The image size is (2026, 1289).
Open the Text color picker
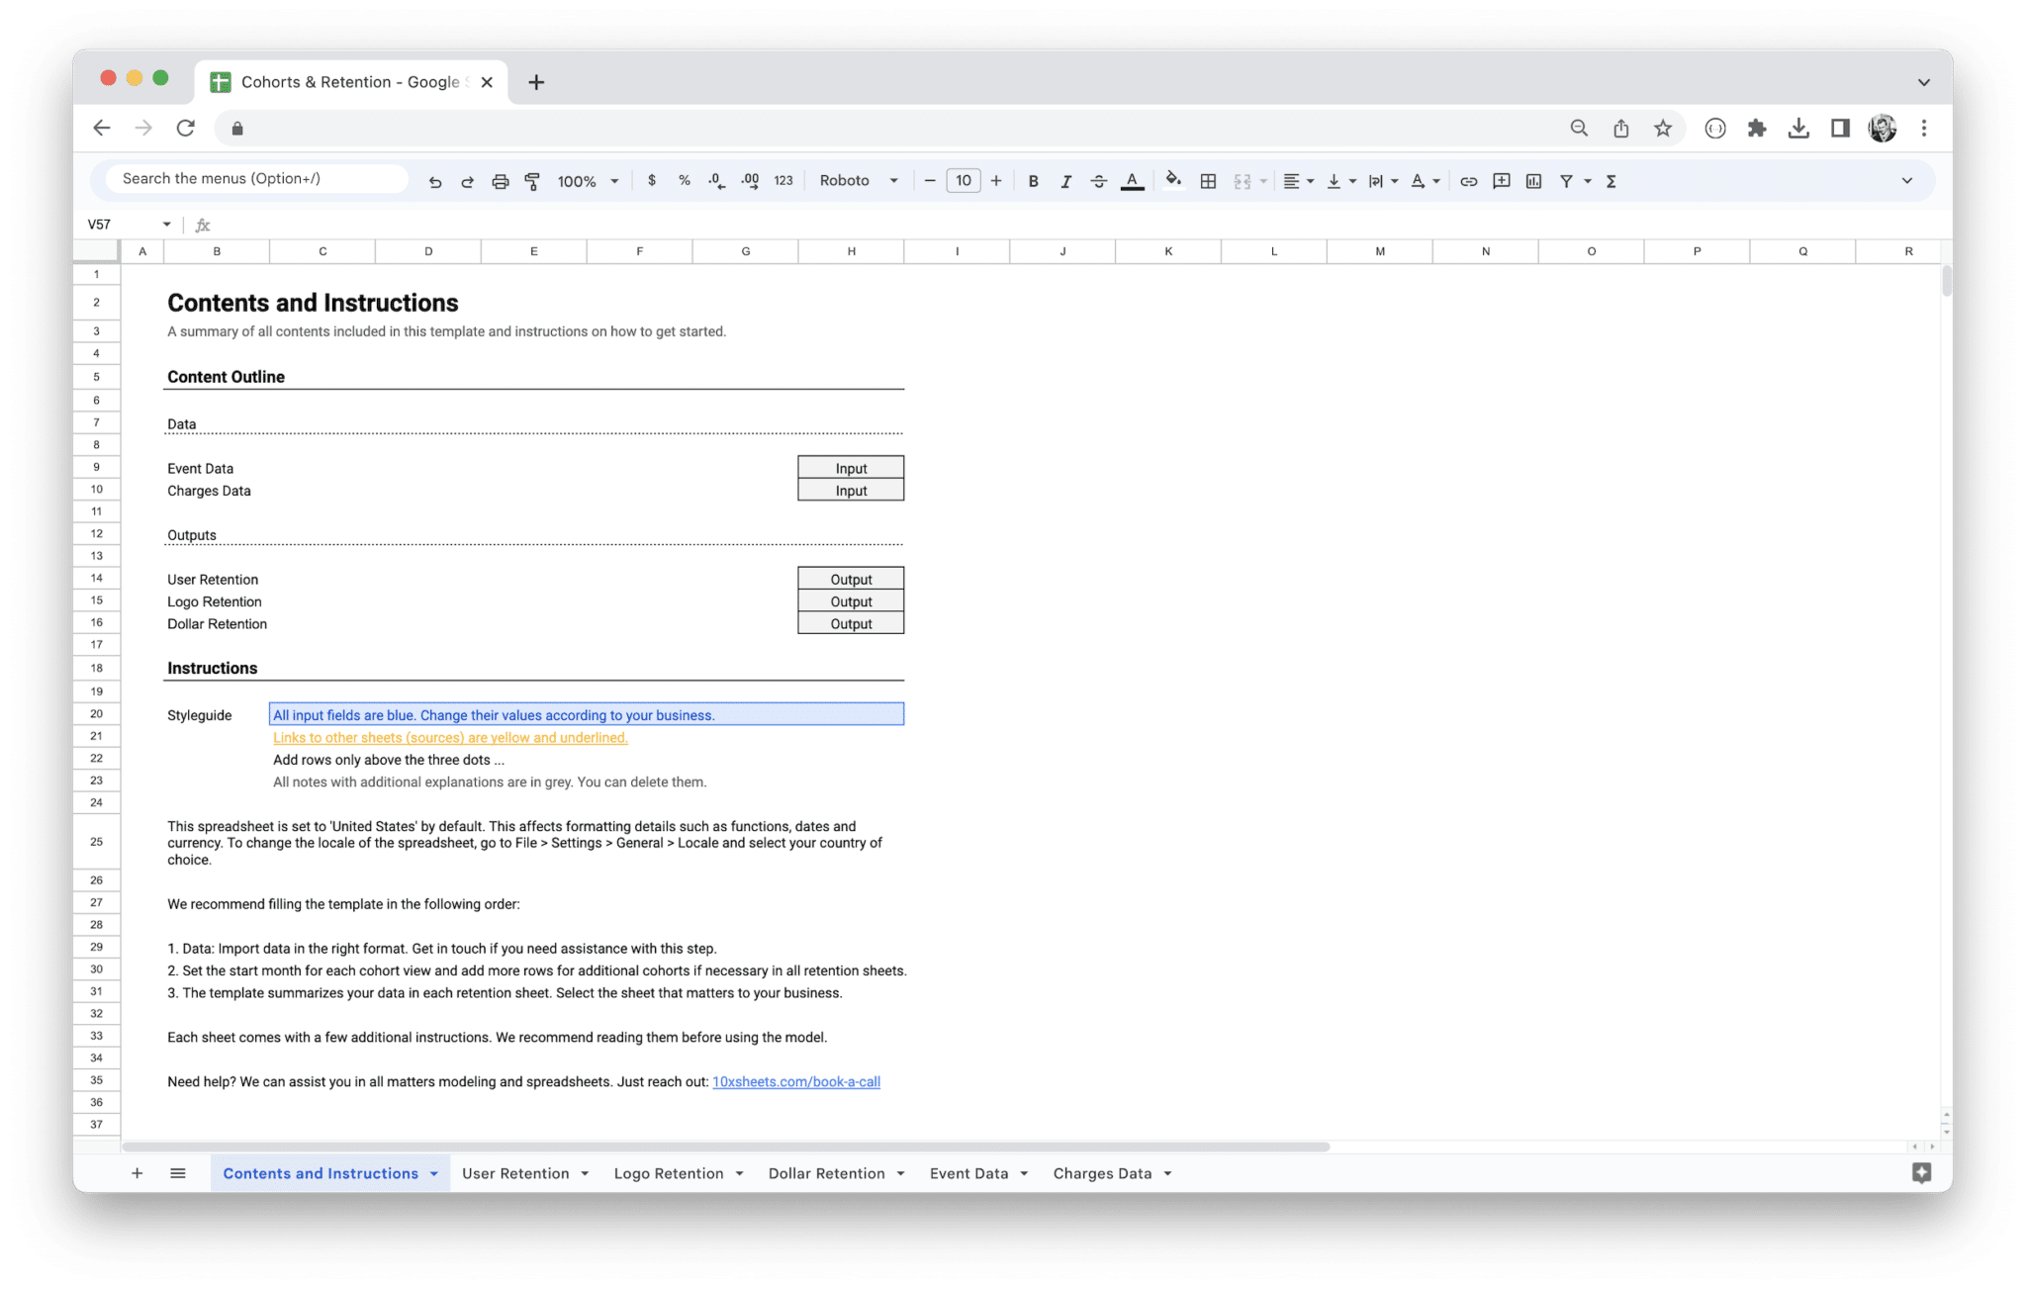1132,180
